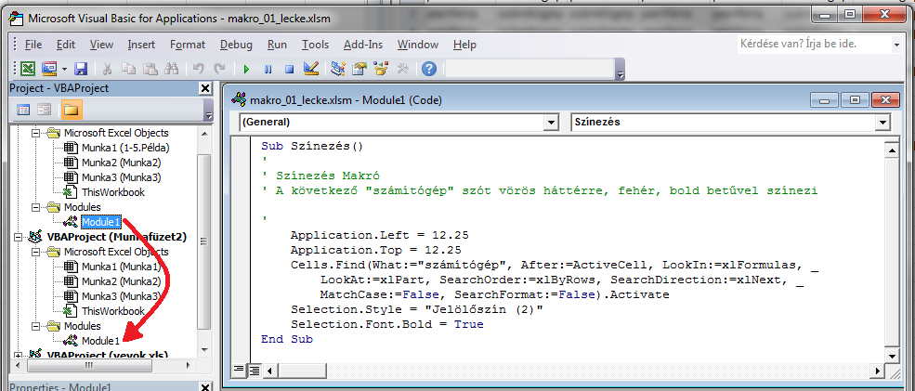Click the Copy icon in the toolbar
This screenshot has width=915, height=391.
click(128, 69)
